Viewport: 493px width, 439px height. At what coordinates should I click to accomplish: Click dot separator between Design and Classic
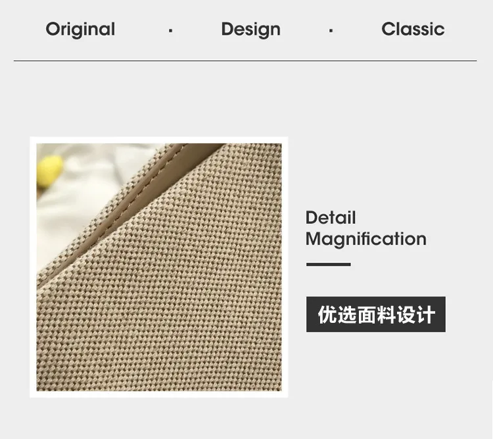click(331, 31)
